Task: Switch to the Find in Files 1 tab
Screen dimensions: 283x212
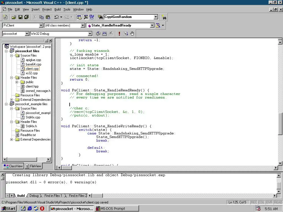Action: (x=53, y=196)
